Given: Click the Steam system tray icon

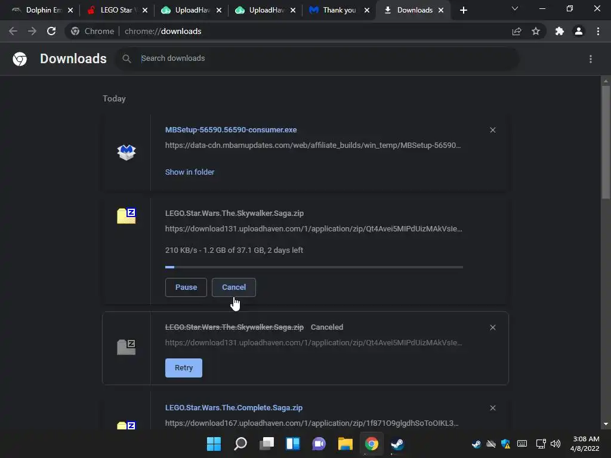Looking at the screenshot, I should (476, 444).
